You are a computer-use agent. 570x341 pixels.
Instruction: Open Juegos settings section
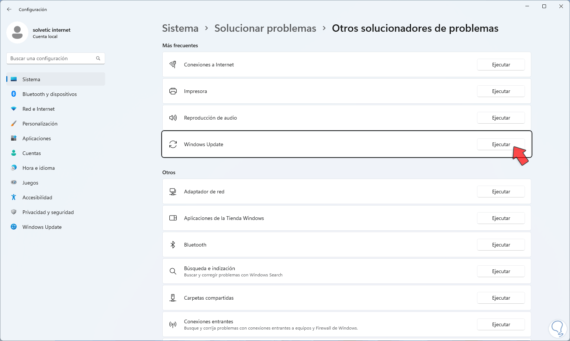pos(30,183)
